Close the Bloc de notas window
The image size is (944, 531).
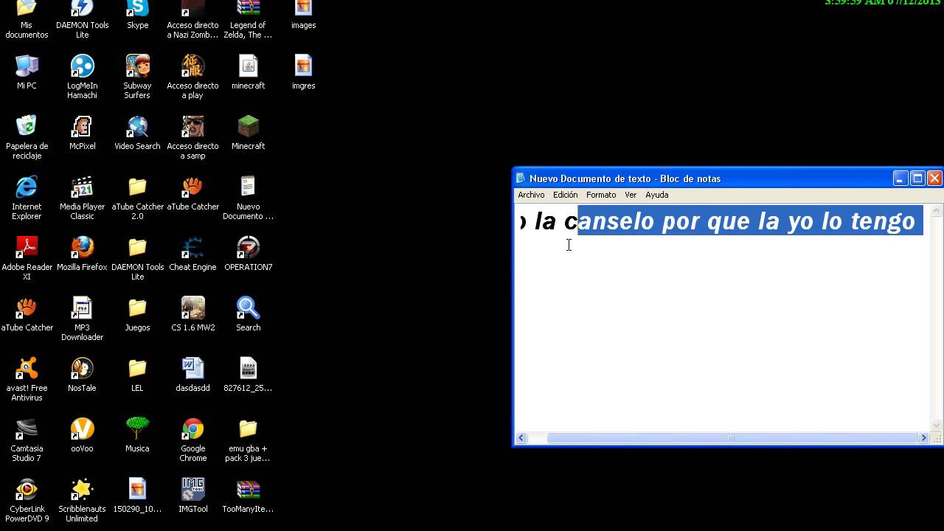pyautogui.click(x=934, y=178)
